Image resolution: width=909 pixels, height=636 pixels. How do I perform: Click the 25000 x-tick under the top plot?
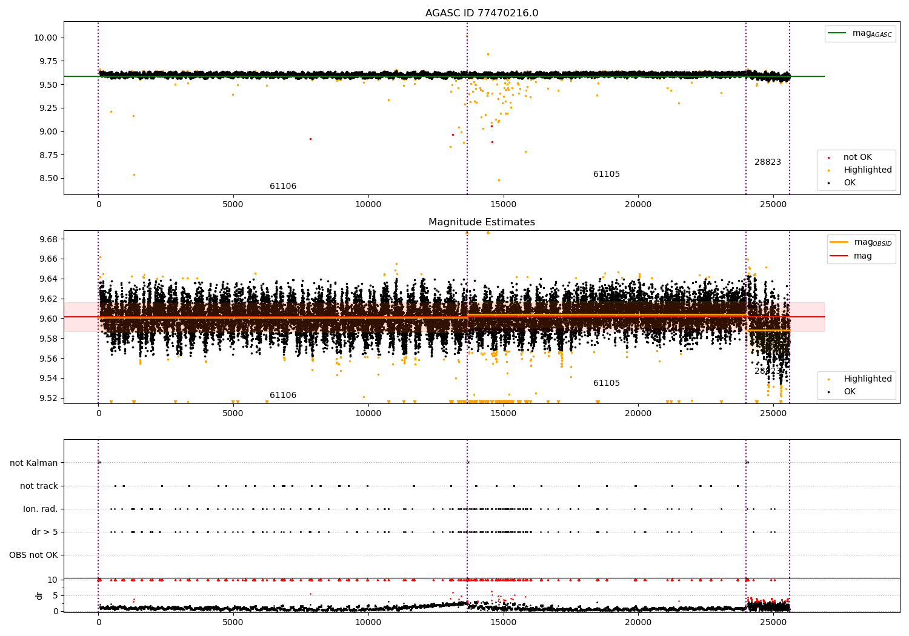773,205
